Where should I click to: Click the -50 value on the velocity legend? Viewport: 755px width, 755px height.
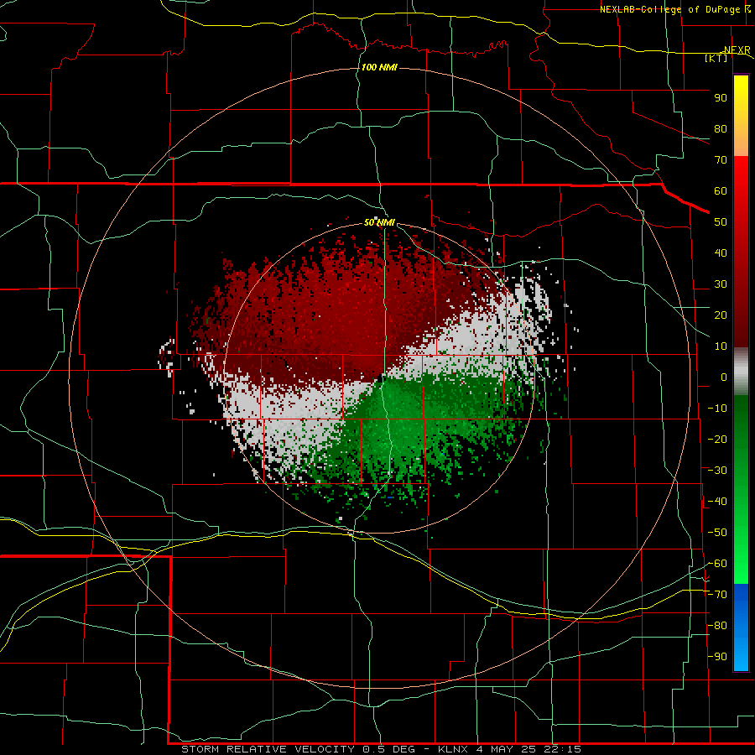pyautogui.click(x=717, y=533)
